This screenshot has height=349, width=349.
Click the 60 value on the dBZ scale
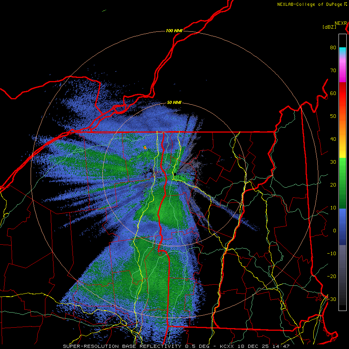point(333,93)
